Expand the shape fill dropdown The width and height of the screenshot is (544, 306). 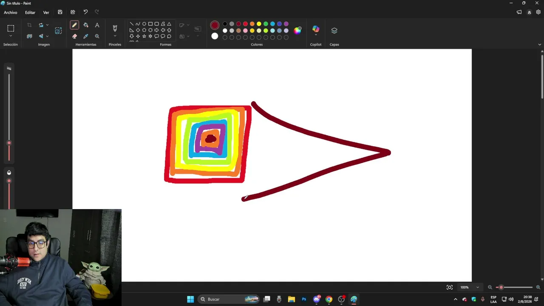coord(188,36)
